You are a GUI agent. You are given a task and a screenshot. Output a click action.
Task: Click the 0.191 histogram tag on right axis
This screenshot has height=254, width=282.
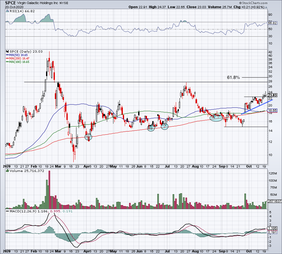(x=272, y=232)
